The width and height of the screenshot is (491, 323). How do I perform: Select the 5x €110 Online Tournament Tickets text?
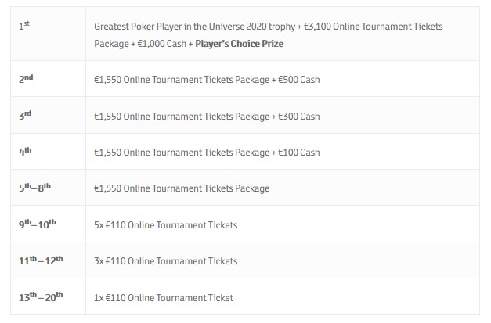(165, 225)
